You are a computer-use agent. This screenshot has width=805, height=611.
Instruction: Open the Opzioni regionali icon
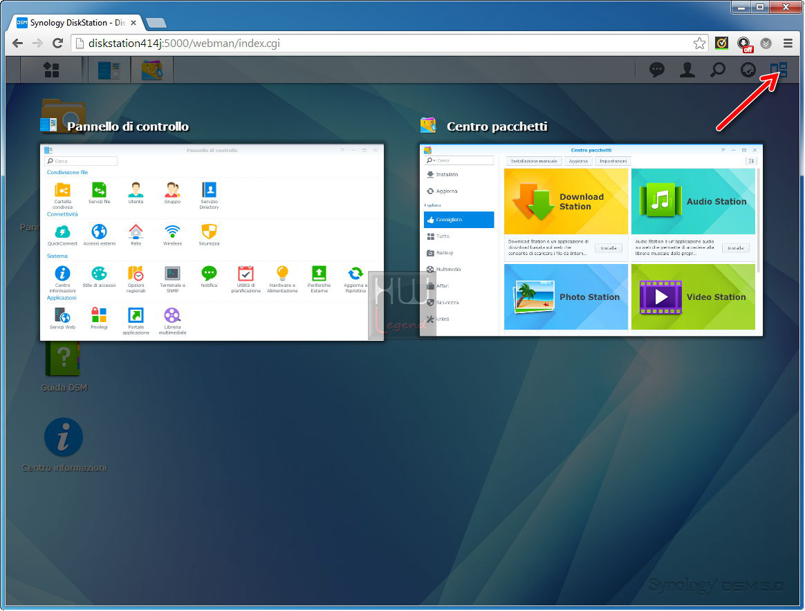point(136,279)
